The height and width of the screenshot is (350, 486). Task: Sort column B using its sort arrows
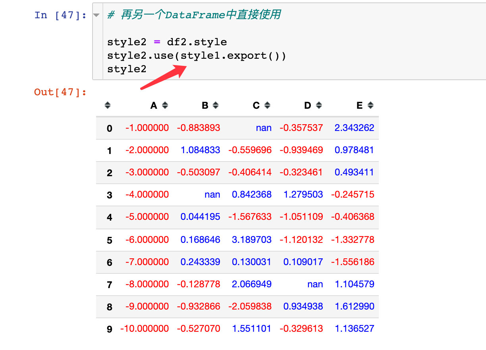216,106
